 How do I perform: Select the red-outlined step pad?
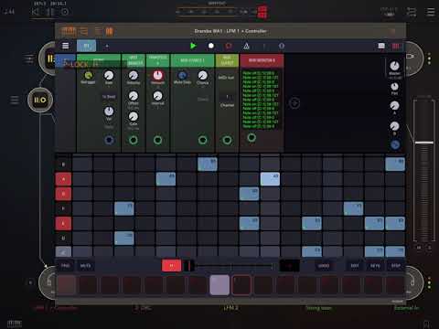[241, 285]
